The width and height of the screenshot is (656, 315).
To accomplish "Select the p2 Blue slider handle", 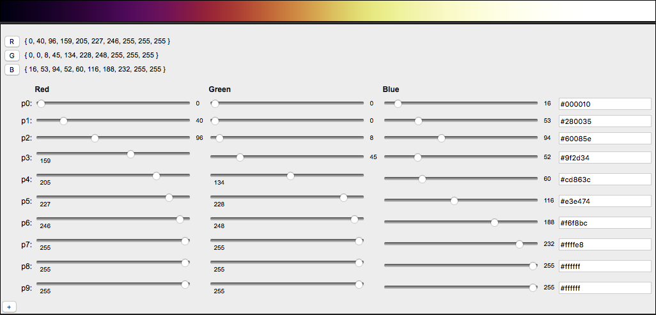I will pos(441,138).
